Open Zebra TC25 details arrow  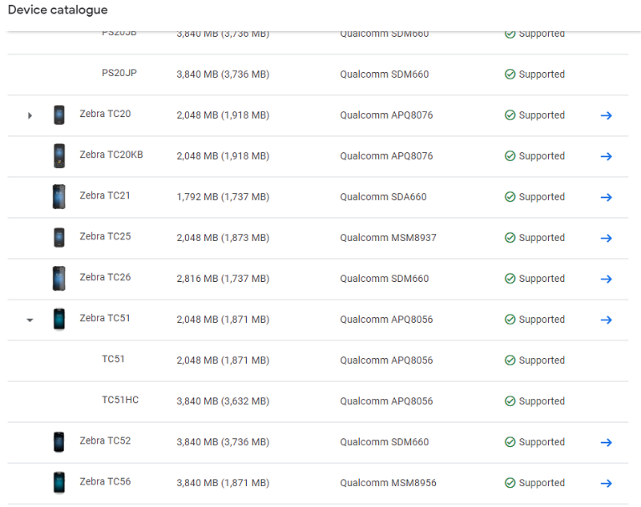(x=606, y=238)
